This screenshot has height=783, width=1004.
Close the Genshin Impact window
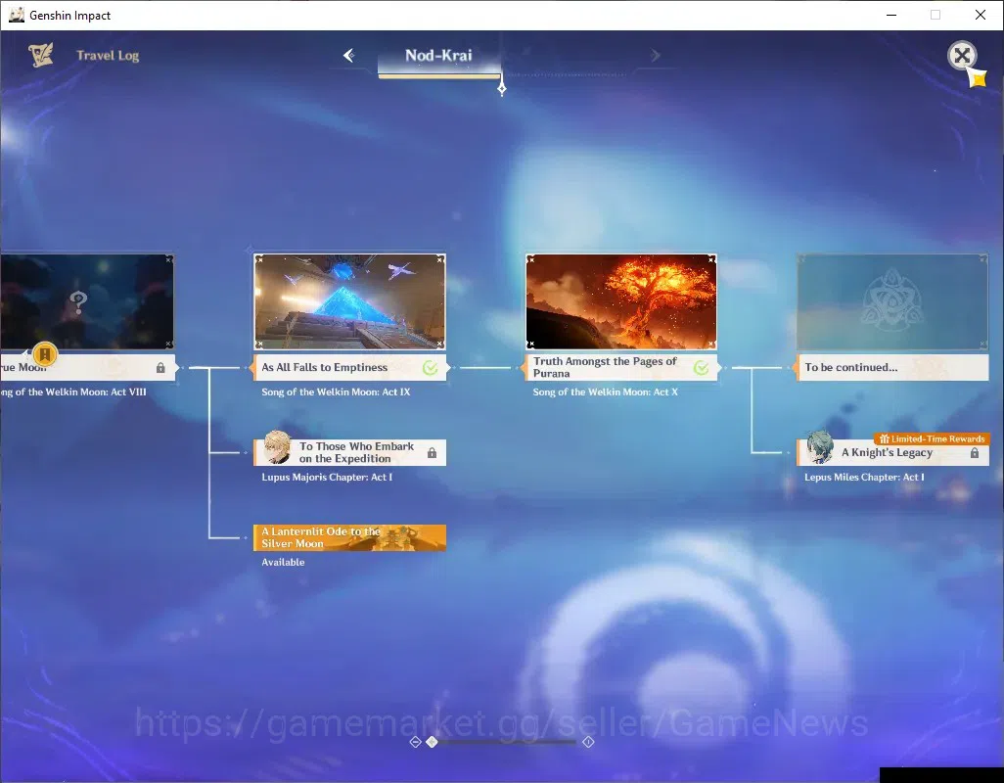tap(981, 15)
